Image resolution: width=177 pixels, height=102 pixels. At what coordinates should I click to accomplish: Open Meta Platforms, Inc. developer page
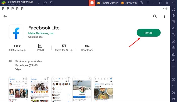point(41,33)
